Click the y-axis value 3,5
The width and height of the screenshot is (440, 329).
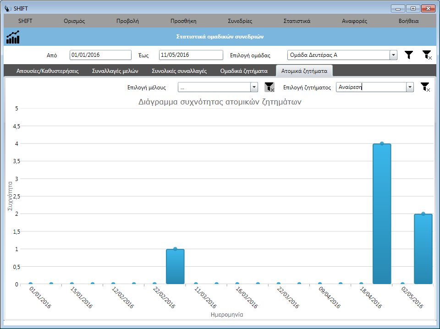[16, 161]
